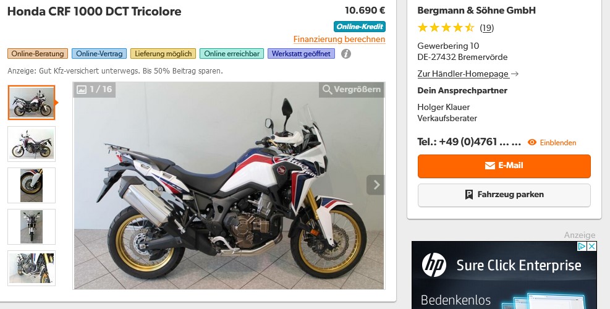Open the HP Sure Click Enterprise ad
The height and width of the screenshot is (309, 610).
(x=504, y=275)
